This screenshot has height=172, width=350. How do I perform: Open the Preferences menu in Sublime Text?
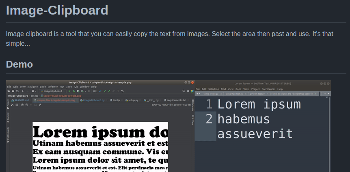[268, 89]
